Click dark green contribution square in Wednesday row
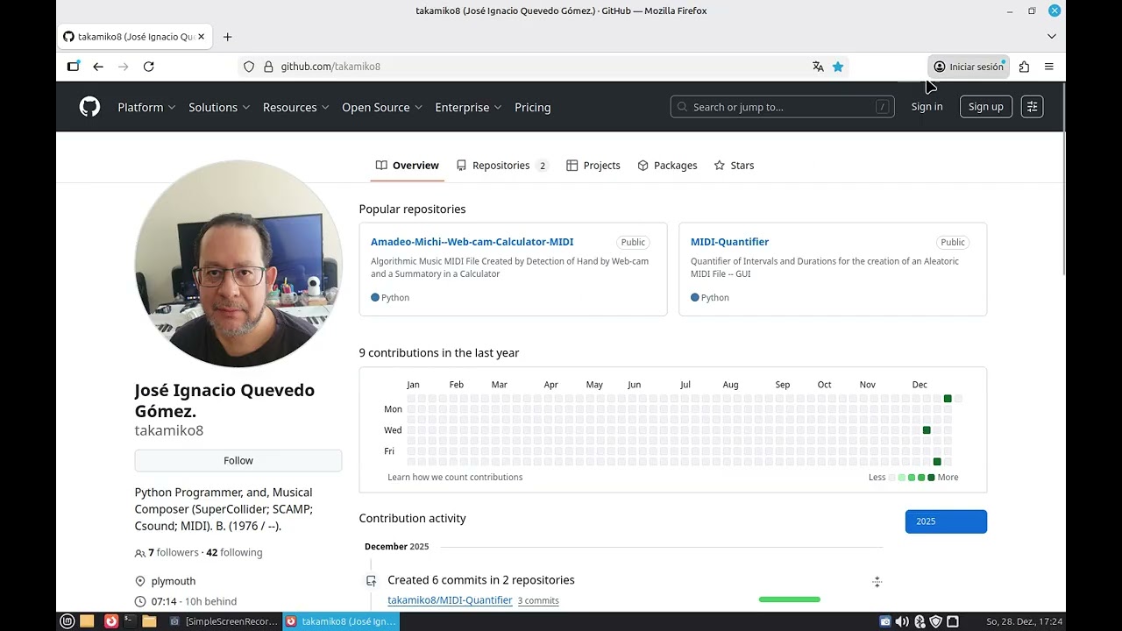The height and width of the screenshot is (631, 1122). coord(927,430)
